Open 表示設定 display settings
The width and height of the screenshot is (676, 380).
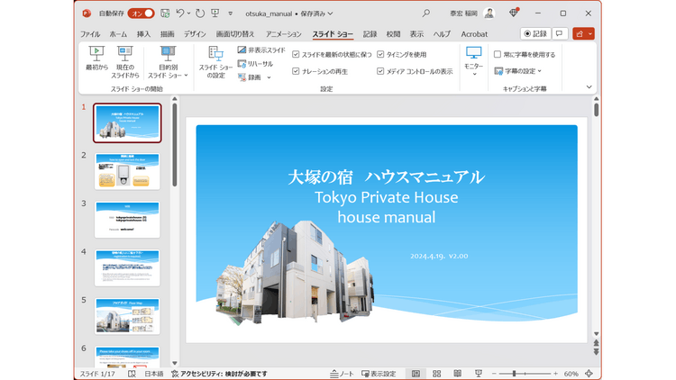click(x=379, y=374)
